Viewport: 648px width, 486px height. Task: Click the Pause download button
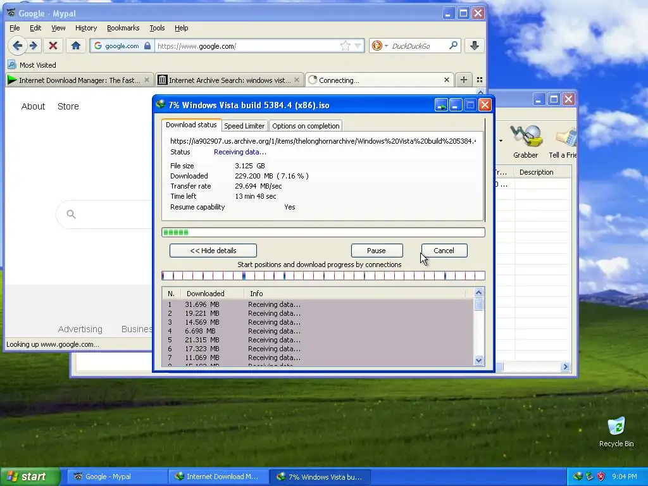(x=377, y=251)
